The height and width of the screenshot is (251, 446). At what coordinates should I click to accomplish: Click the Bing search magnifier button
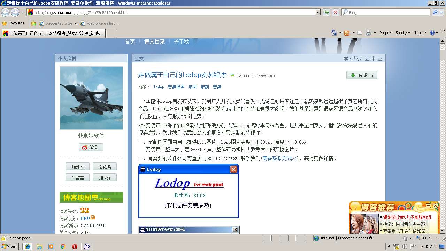tap(435, 12)
